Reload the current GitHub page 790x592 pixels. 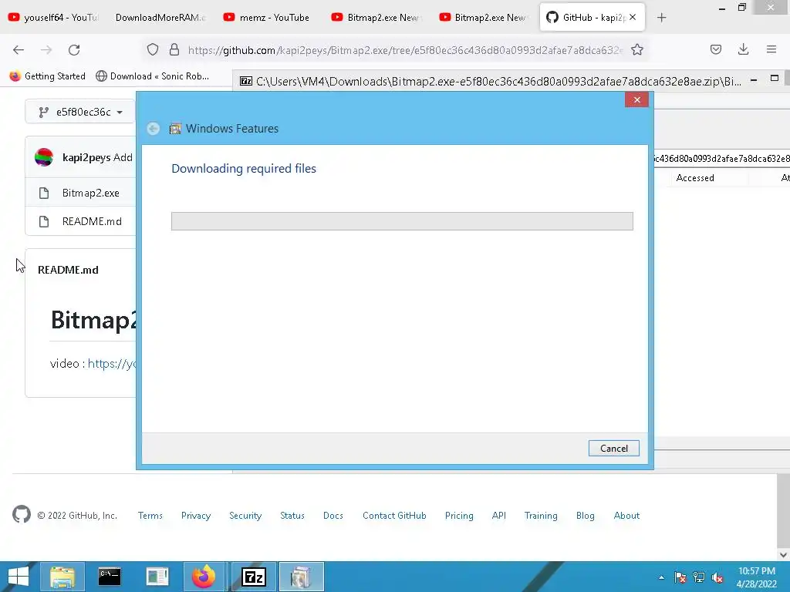click(x=74, y=50)
